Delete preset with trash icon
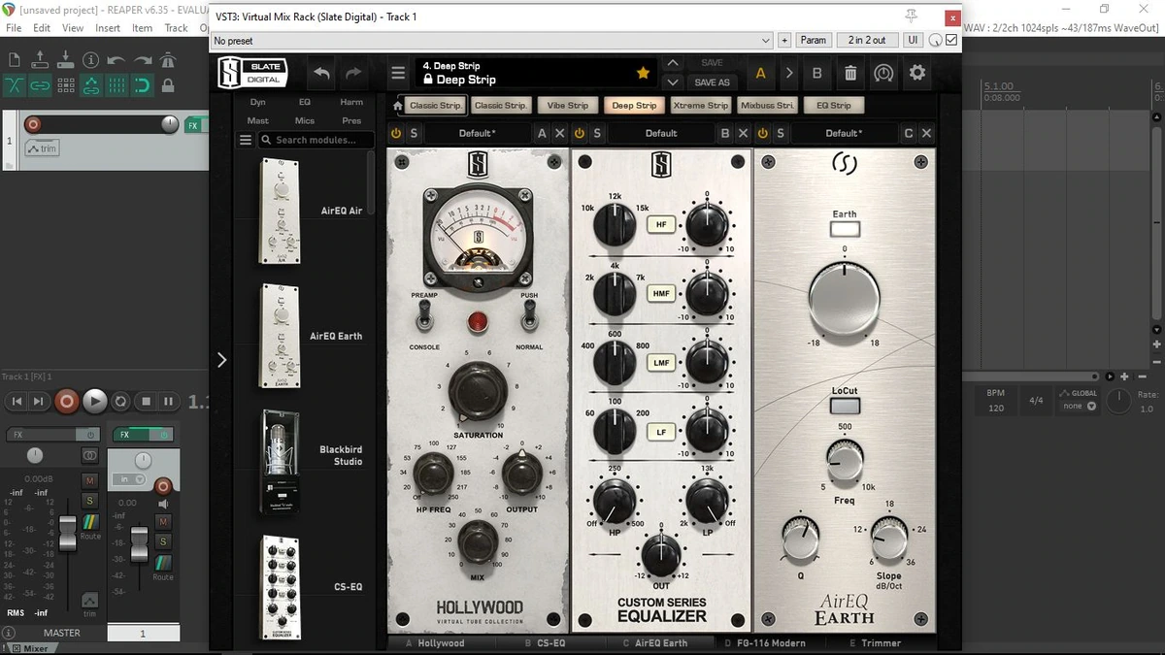The height and width of the screenshot is (655, 1165). click(850, 73)
